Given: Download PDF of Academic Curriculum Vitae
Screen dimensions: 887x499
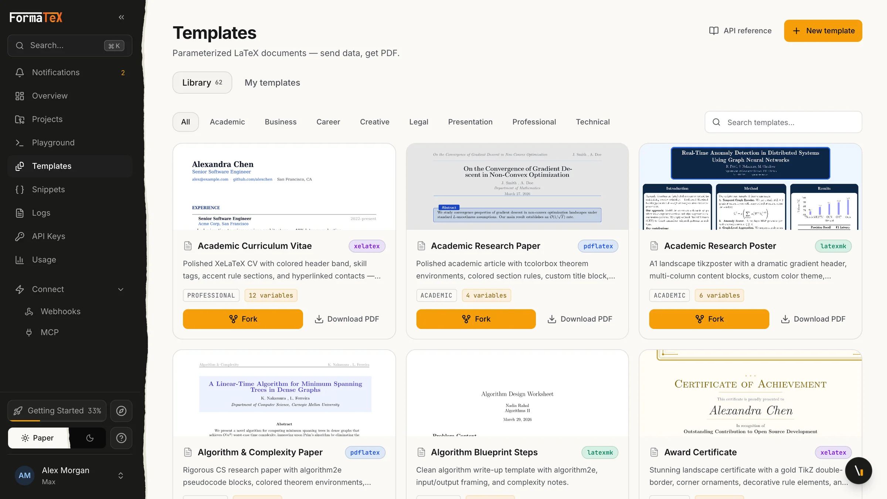Looking at the screenshot, I should click(347, 319).
